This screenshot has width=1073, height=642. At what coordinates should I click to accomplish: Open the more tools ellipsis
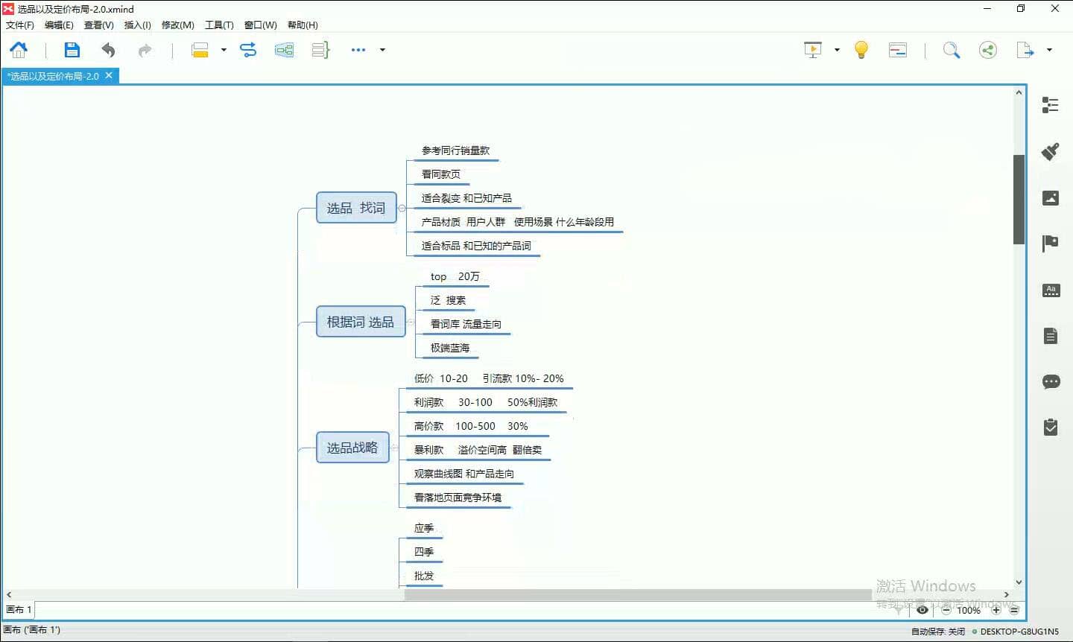pos(358,50)
